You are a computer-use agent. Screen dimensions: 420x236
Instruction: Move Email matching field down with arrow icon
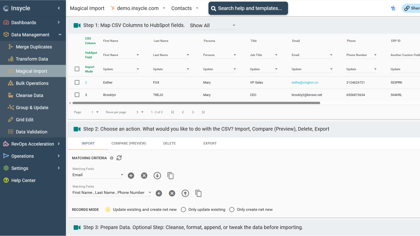157,176
